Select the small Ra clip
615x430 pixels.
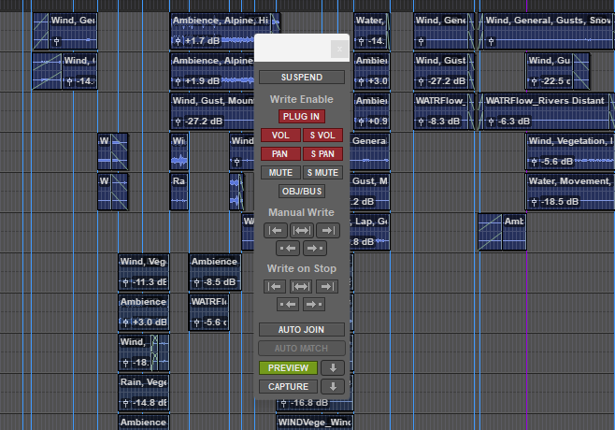point(179,192)
